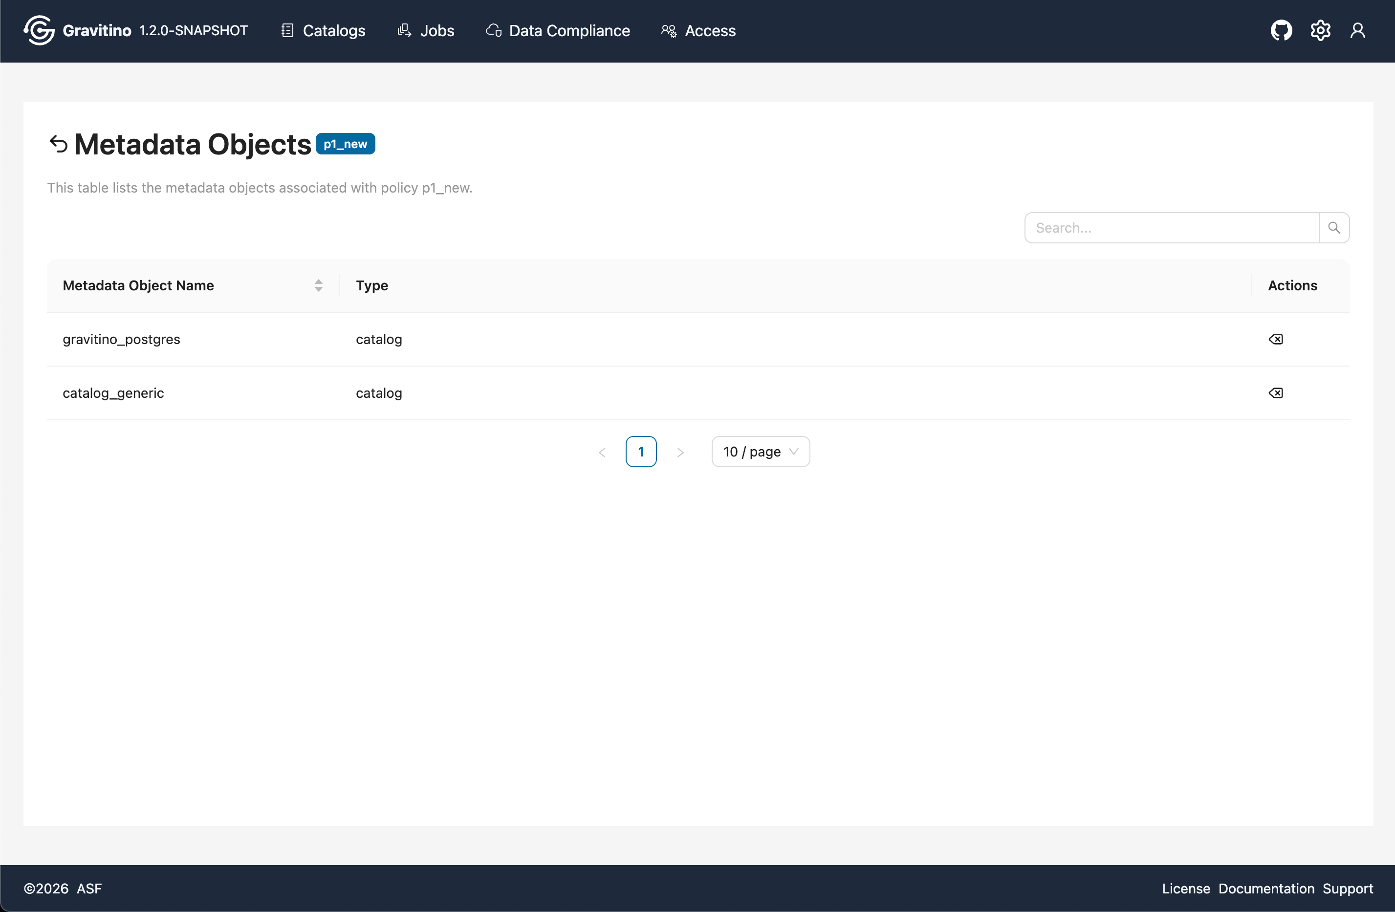Click the Access people icon

pos(668,30)
